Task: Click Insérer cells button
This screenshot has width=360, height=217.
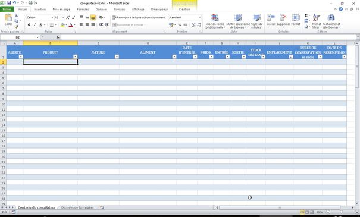Action: [x=271, y=21]
